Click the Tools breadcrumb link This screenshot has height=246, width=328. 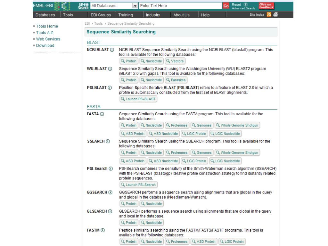(x=98, y=23)
